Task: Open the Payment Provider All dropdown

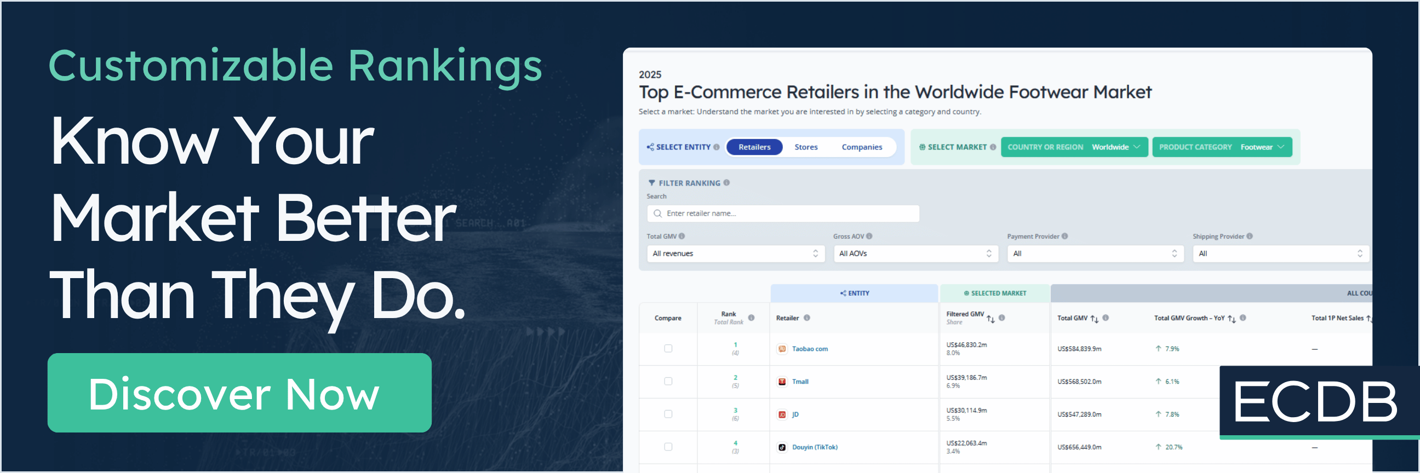Action: [1095, 253]
